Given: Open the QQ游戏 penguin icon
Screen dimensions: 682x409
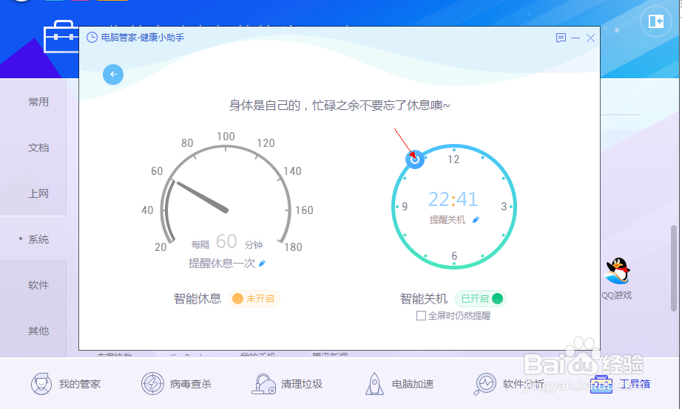Looking at the screenshot, I should (617, 270).
